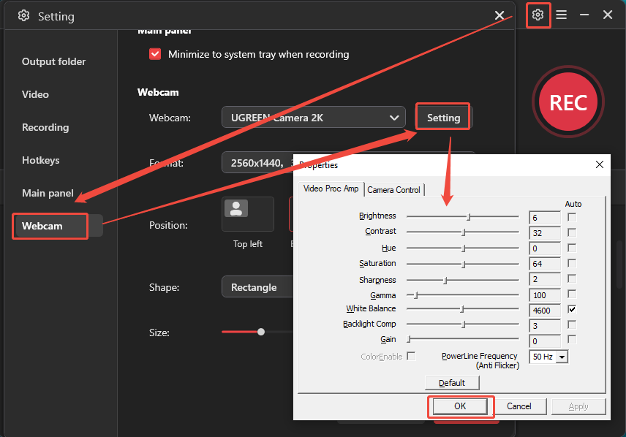Click the Setting button next to webcam selector
Screen dimensions: 626x437
point(442,116)
